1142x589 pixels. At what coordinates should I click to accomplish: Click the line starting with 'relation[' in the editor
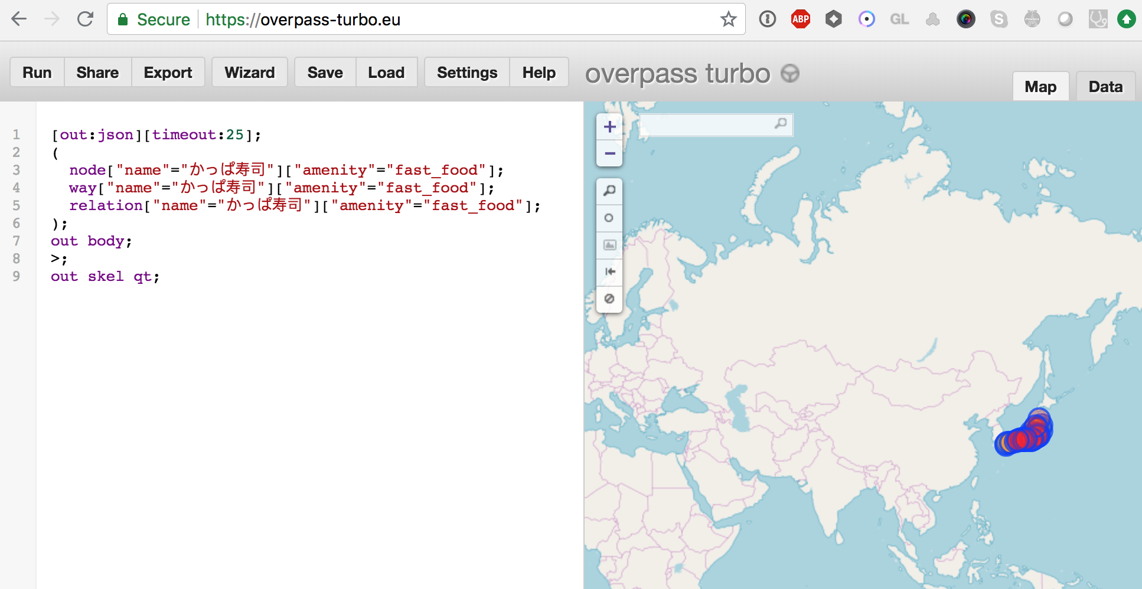pyautogui.click(x=305, y=205)
